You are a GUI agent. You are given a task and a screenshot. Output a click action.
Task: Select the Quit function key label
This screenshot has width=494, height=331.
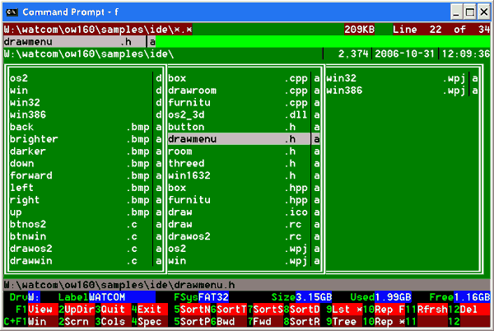tap(112, 309)
